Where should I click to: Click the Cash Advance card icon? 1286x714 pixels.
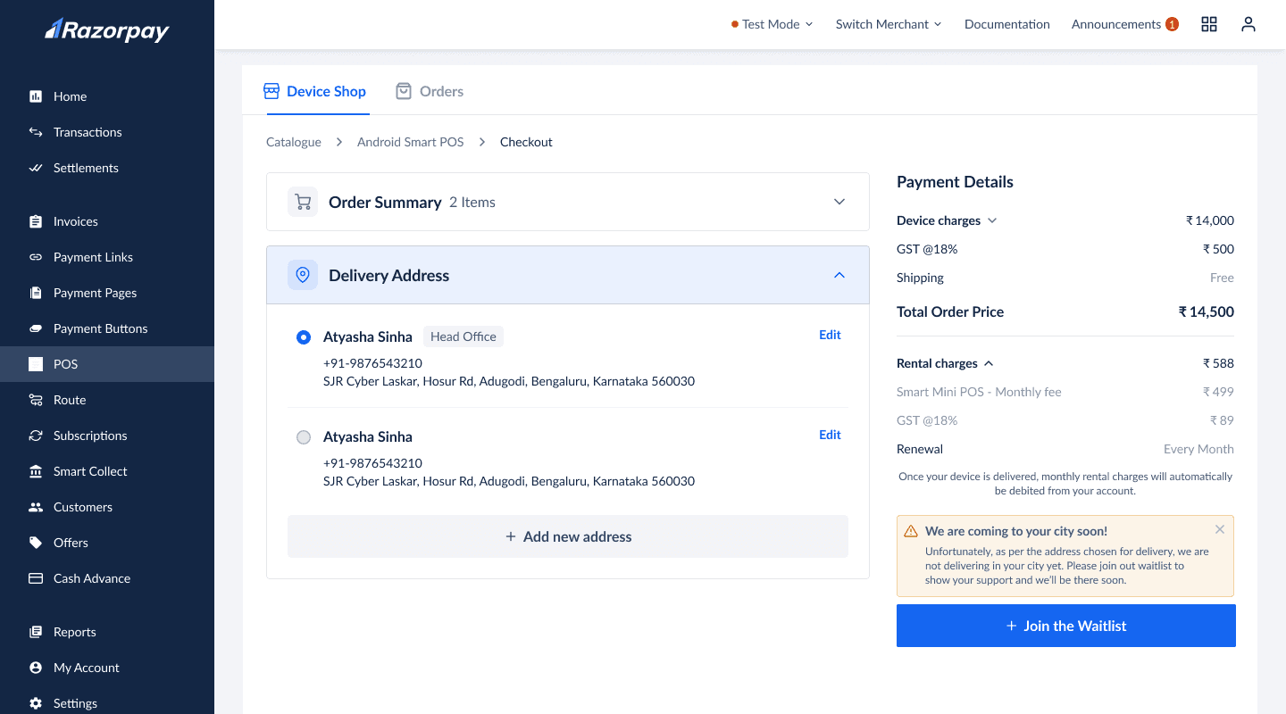(x=36, y=578)
